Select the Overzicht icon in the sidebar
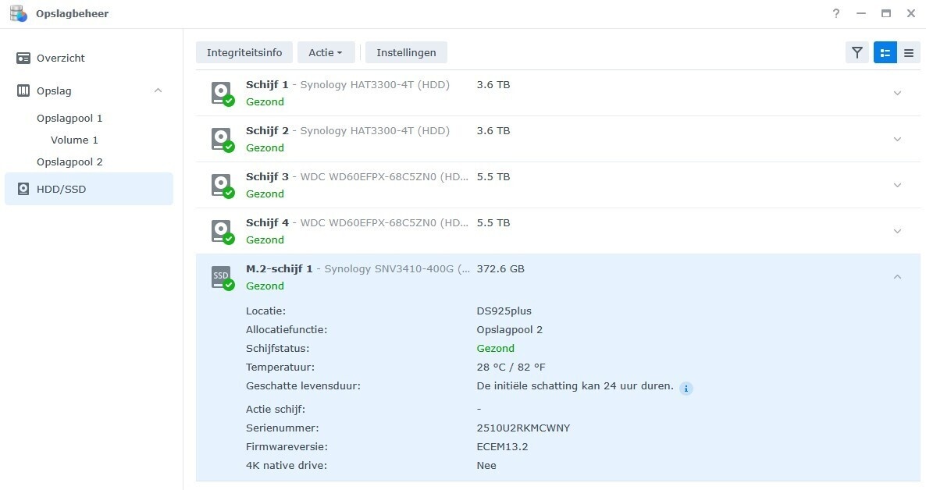Screen dimensions: 926x490 coord(21,58)
